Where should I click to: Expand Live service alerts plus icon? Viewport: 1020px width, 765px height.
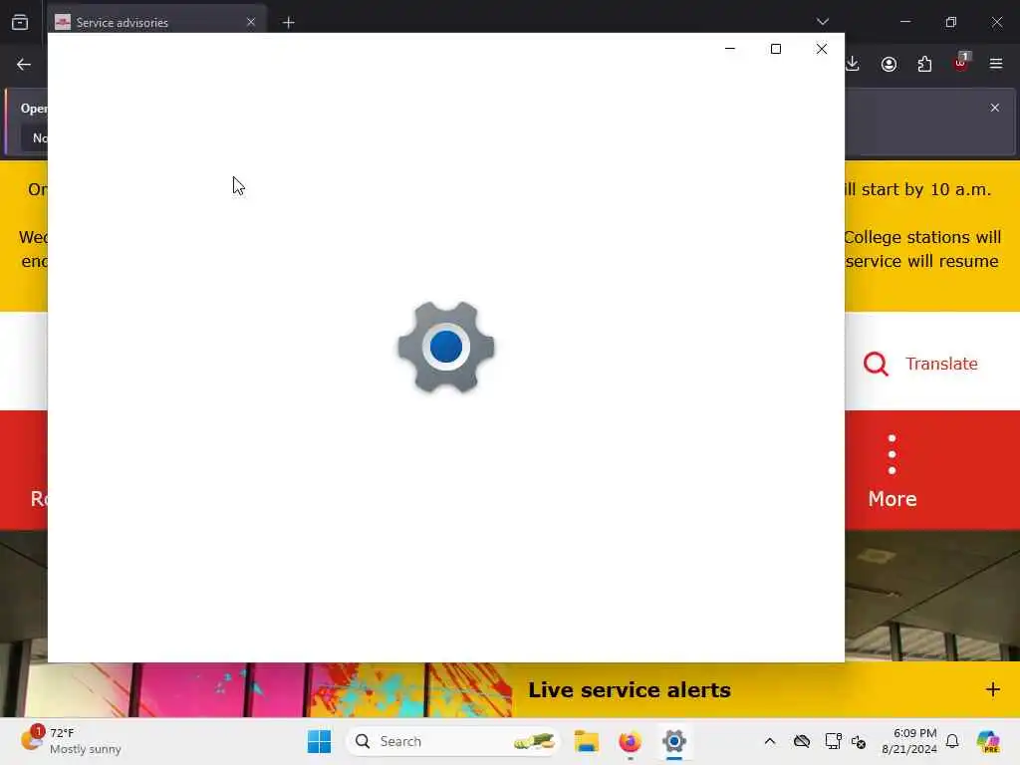(993, 689)
